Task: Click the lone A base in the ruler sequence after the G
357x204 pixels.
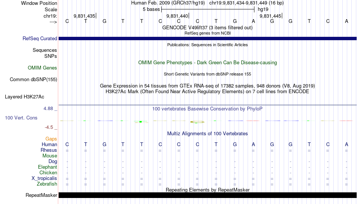Action: tap(253, 21)
